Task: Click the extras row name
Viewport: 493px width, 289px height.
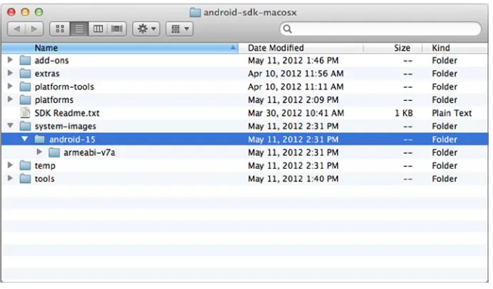Action: pos(47,74)
